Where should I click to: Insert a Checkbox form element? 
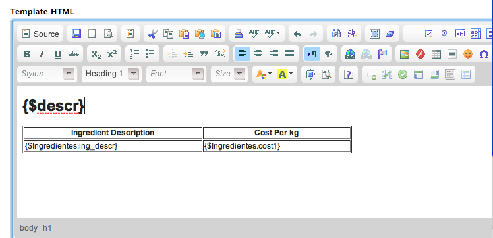pos(428,34)
